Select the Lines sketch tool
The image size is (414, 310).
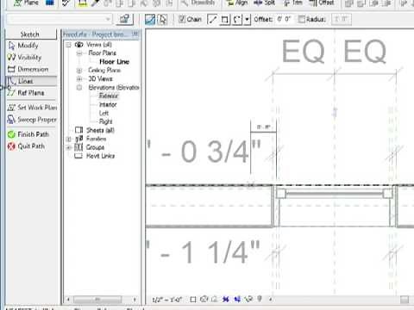click(31, 81)
